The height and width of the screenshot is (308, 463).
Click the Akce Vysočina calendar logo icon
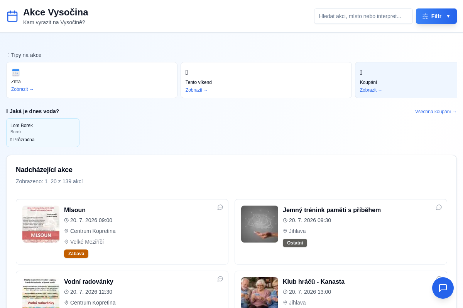[12, 16]
